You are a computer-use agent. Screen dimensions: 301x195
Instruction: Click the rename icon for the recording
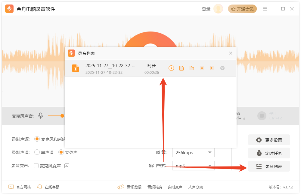[212, 68]
